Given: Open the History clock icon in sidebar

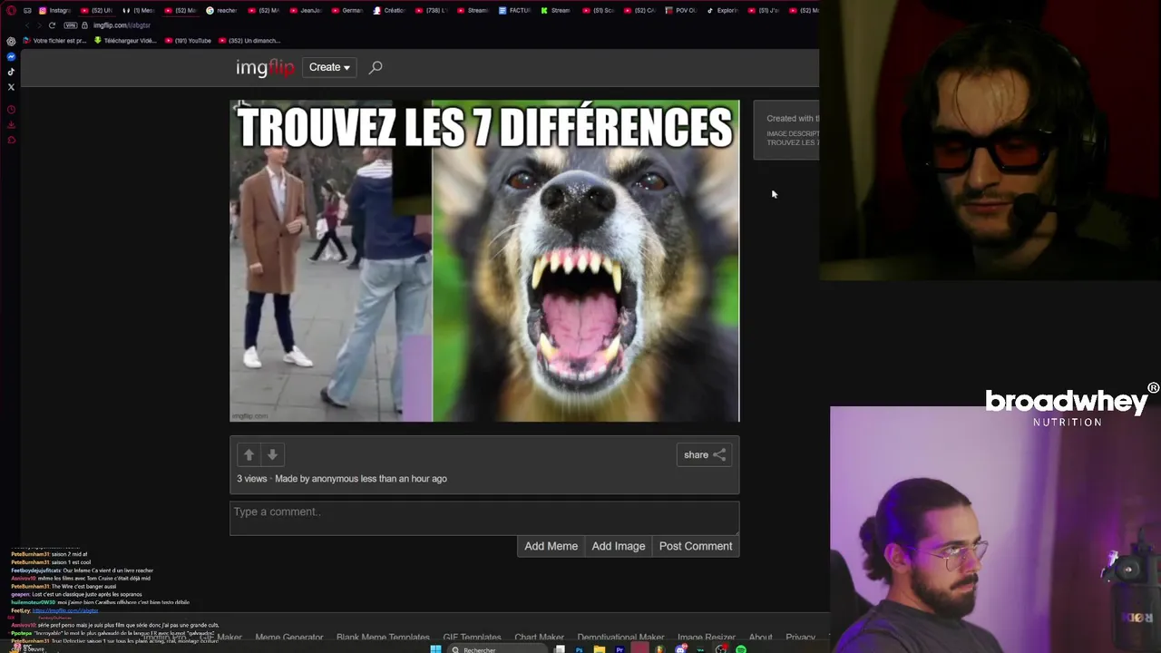Looking at the screenshot, I should point(11,110).
